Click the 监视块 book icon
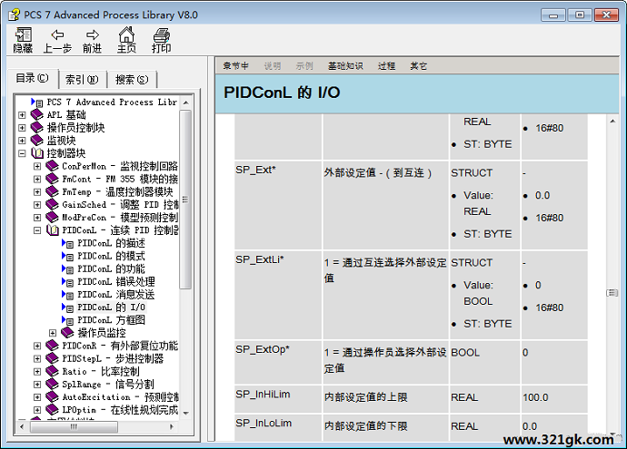 [x=36, y=141]
